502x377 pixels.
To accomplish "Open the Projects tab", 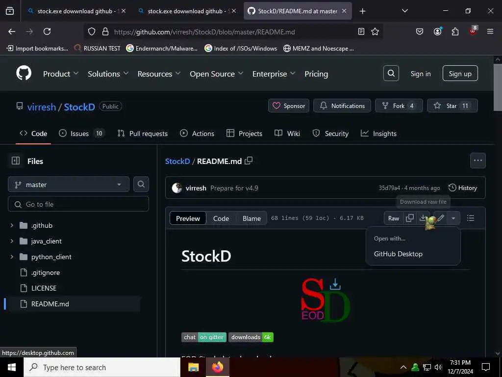I will (x=244, y=134).
